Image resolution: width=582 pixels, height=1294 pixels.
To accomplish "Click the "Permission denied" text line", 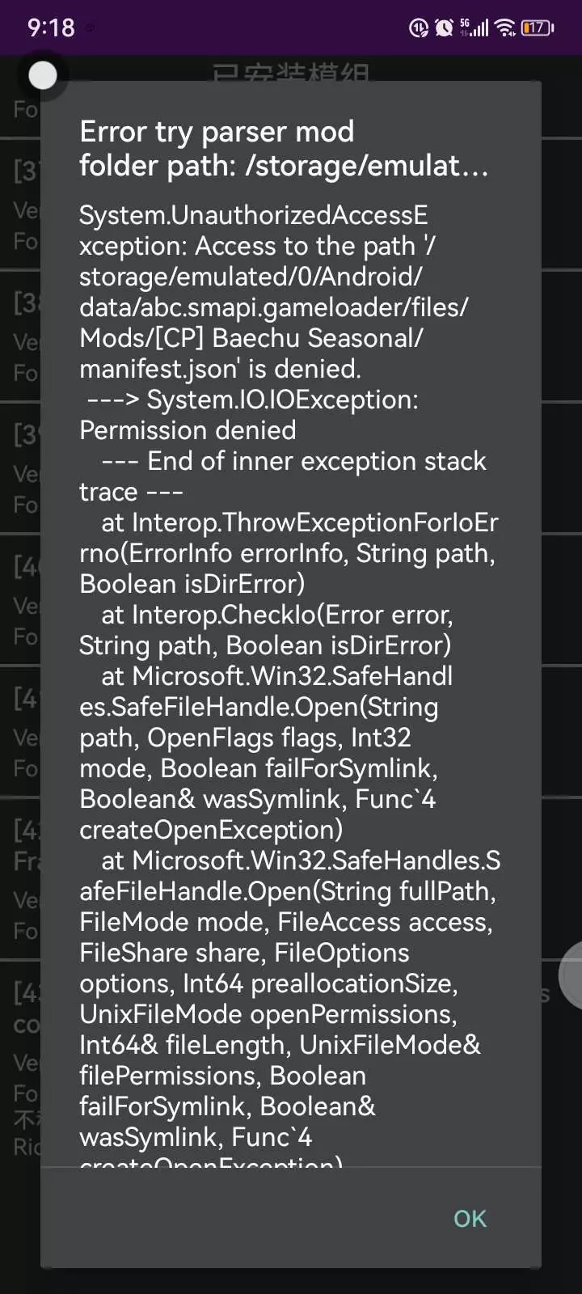I will coord(188,430).
